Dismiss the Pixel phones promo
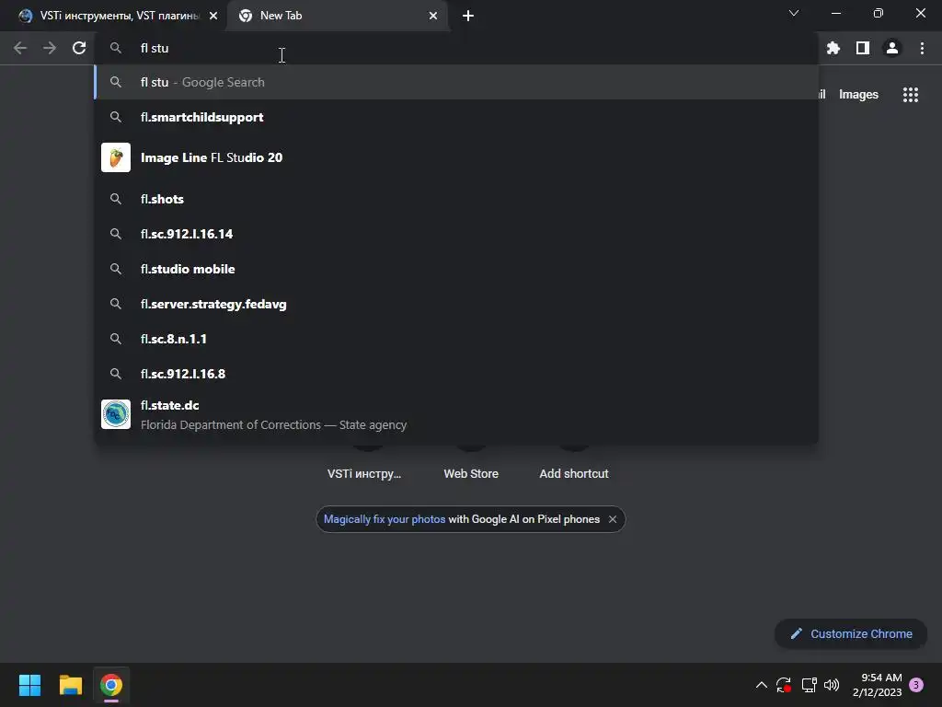 (x=612, y=519)
